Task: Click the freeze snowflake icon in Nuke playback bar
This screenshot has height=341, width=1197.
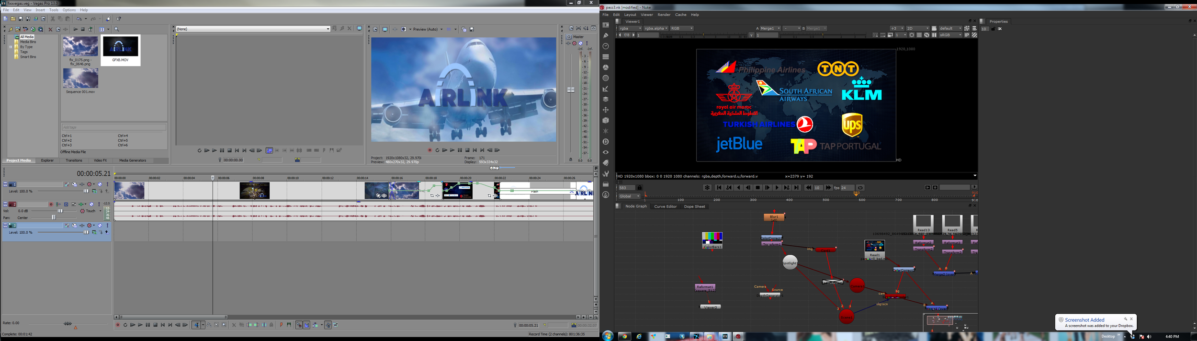Action: (707, 188)
